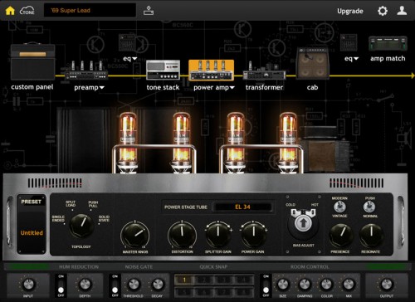Expand the preamp dropdown
415x302 pixels.
click(89, 88)
